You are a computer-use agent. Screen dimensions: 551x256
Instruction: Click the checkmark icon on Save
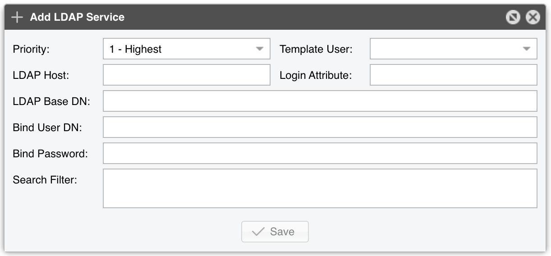pos(258,232)
